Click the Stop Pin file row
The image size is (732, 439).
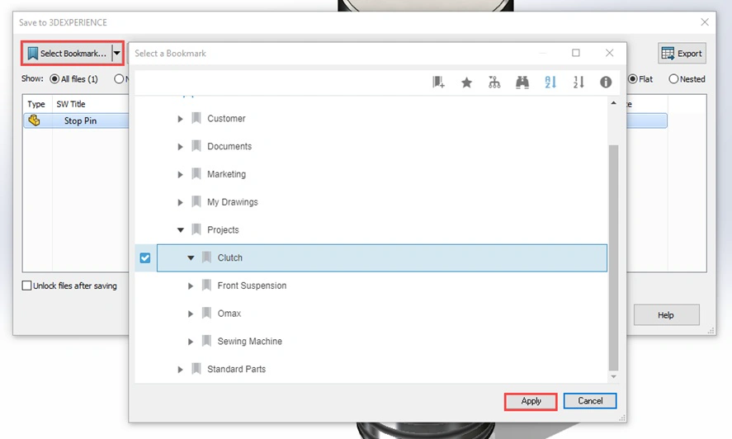(x=76, y=120)
